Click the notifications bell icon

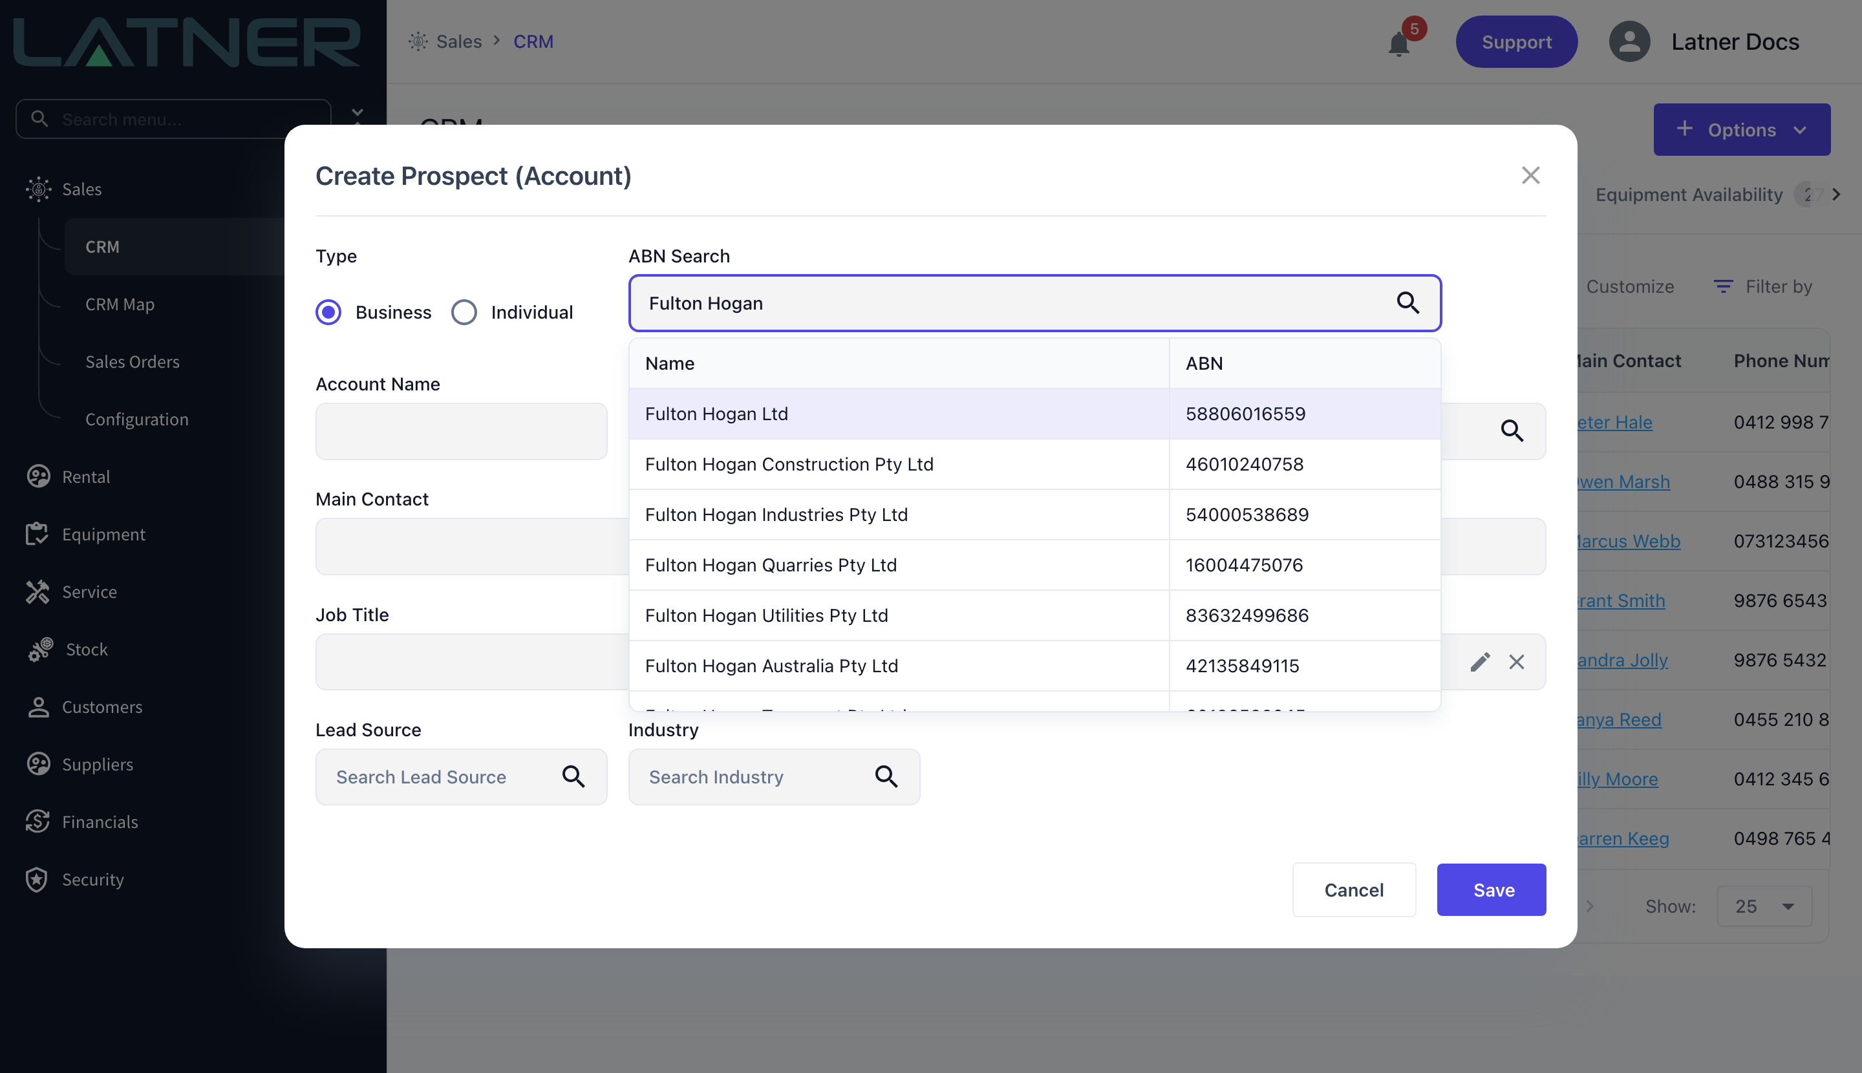coord(1398,43)
